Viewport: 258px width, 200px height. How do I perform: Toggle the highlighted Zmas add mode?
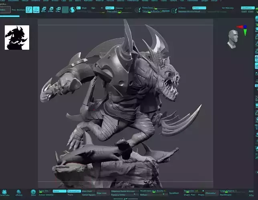(x=110, y=8)
